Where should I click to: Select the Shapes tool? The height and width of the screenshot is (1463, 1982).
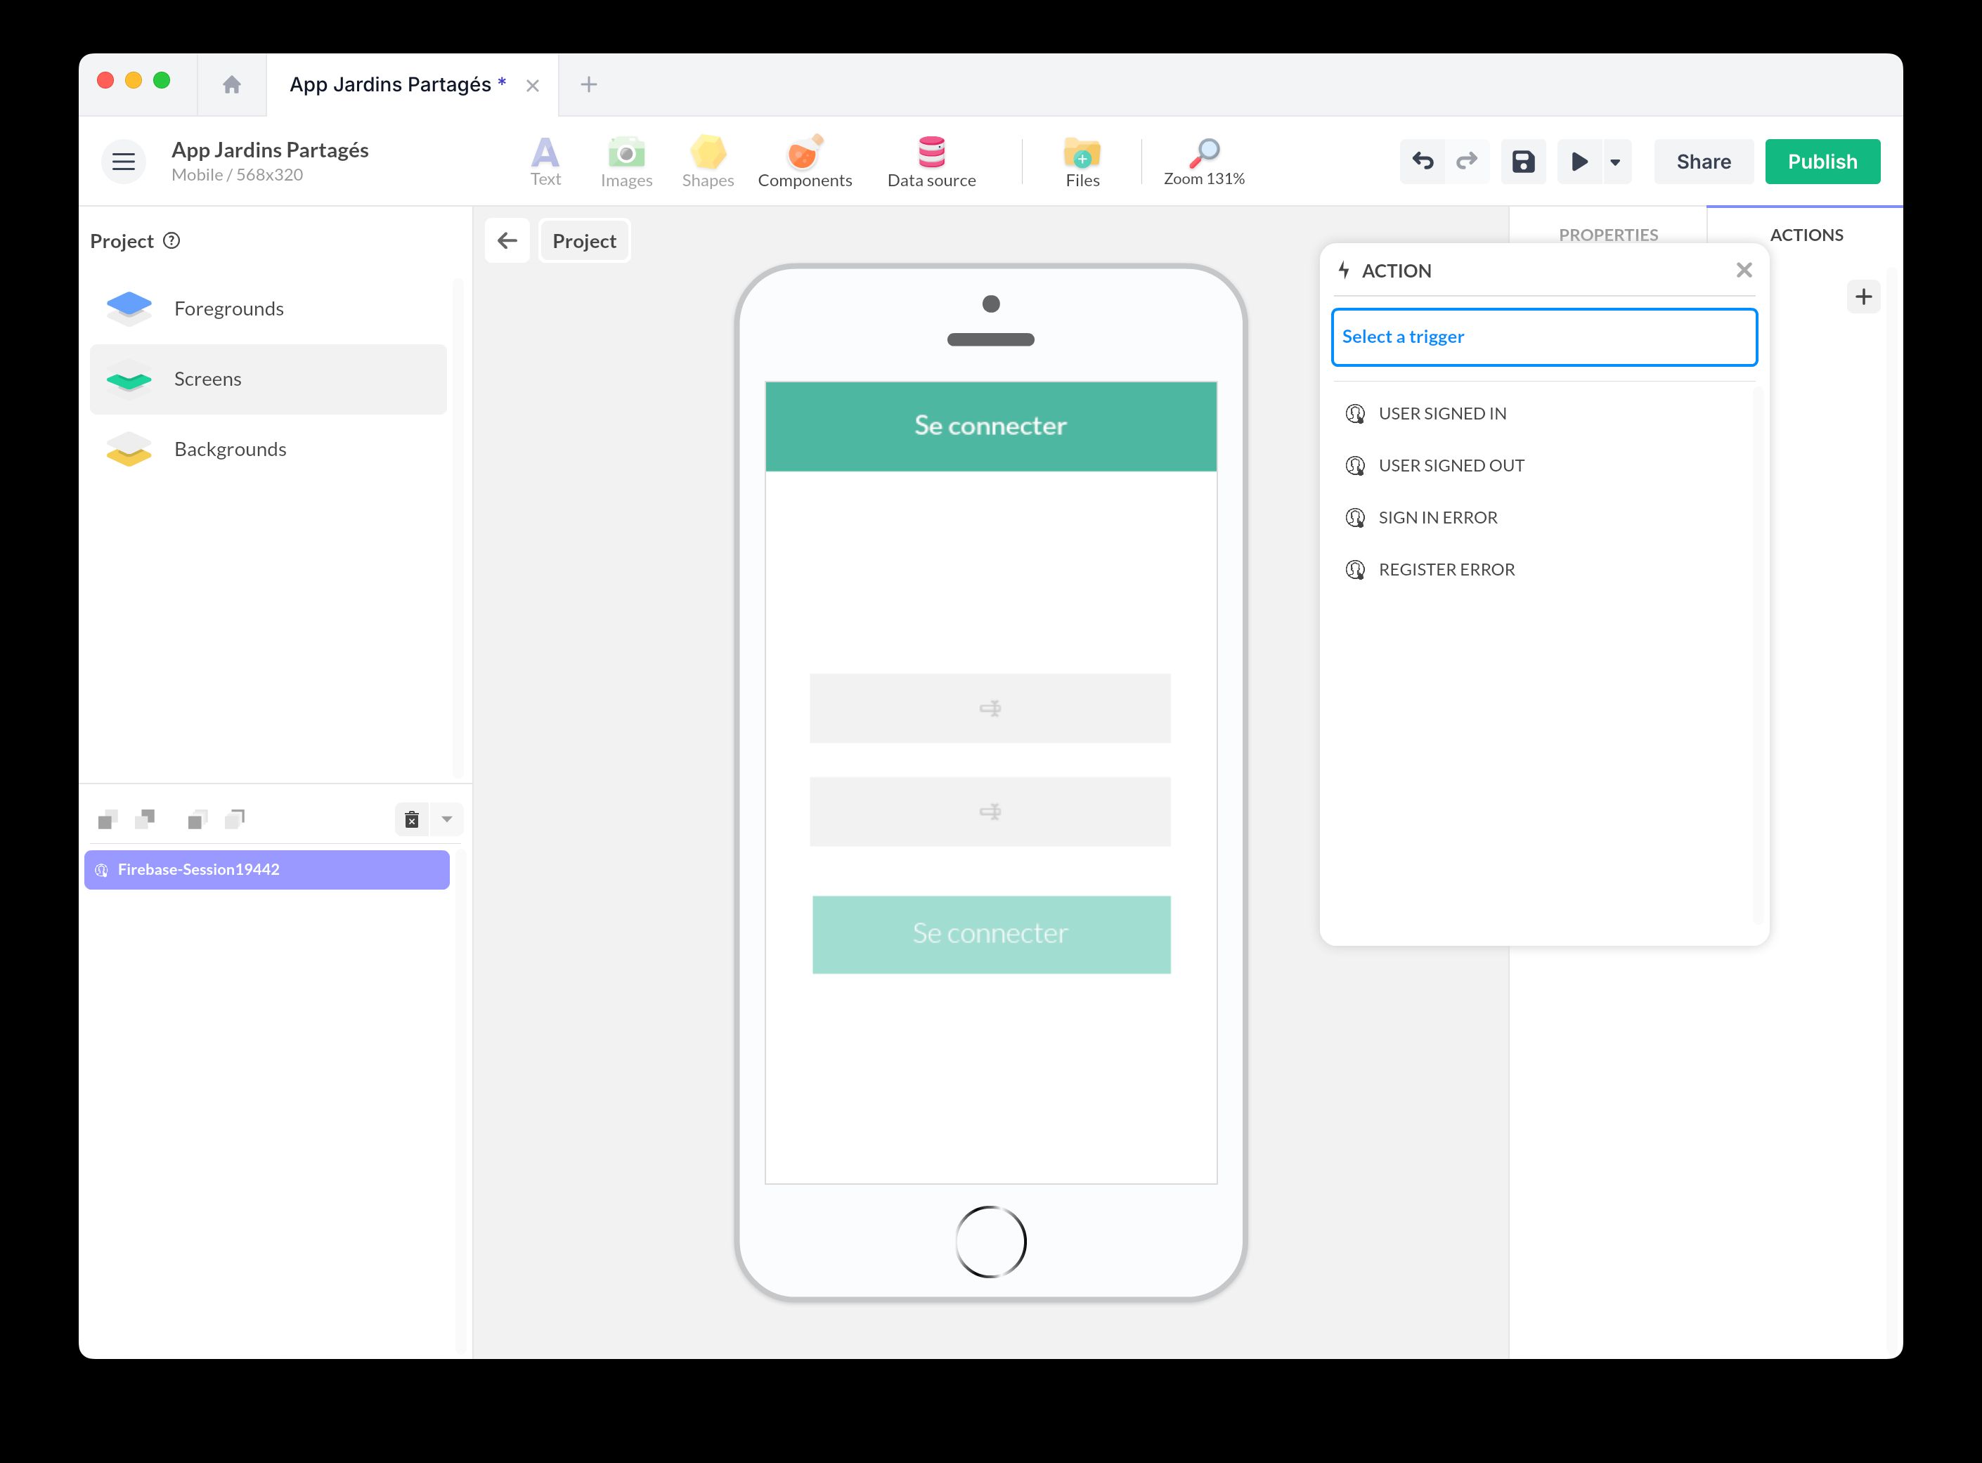click(708, 161)
